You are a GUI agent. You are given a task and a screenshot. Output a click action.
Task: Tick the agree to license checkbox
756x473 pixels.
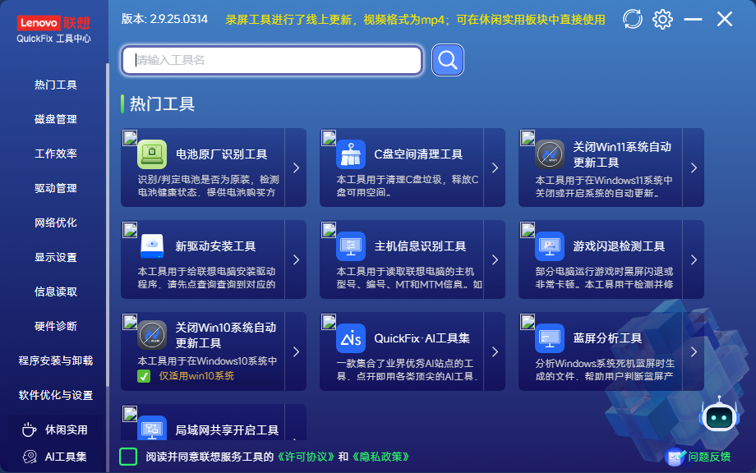tap(128, 457)
